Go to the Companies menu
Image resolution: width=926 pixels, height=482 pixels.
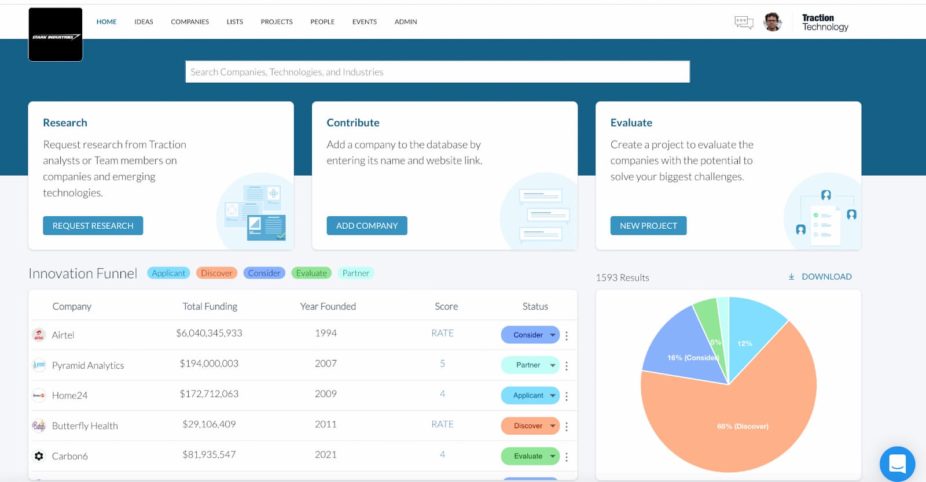tap(190, 22)
